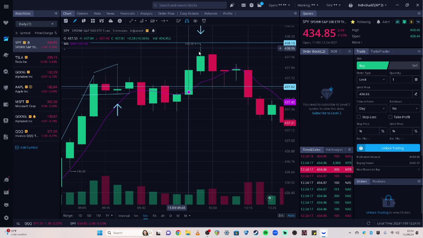Click the refresh icon near local time

coord(368,223)
